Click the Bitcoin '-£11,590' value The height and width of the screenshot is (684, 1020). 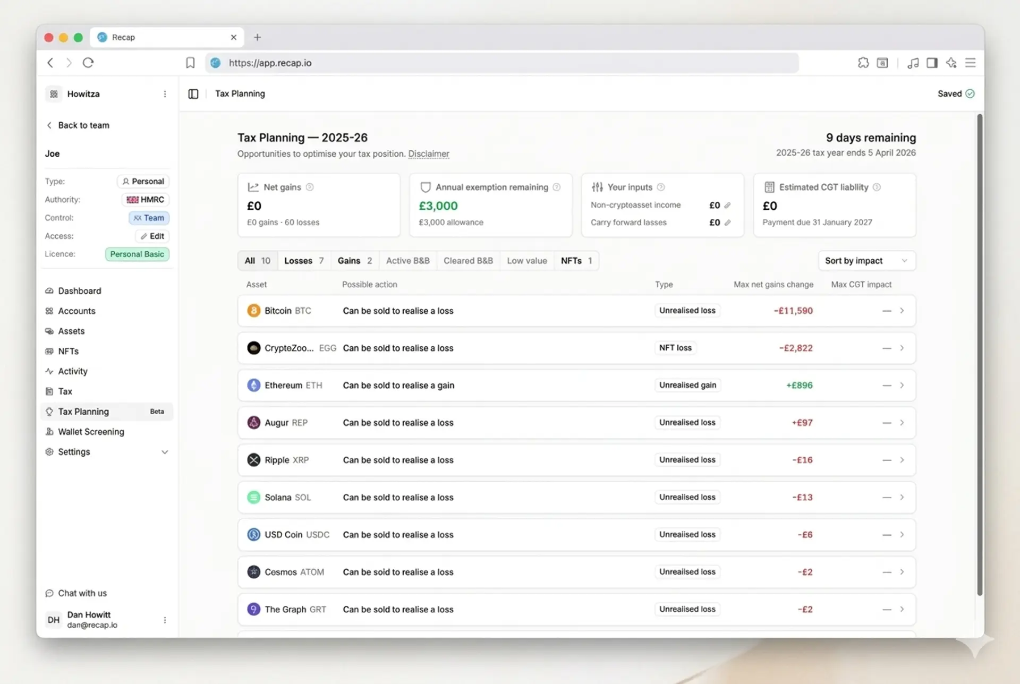(x=793, y=311)
